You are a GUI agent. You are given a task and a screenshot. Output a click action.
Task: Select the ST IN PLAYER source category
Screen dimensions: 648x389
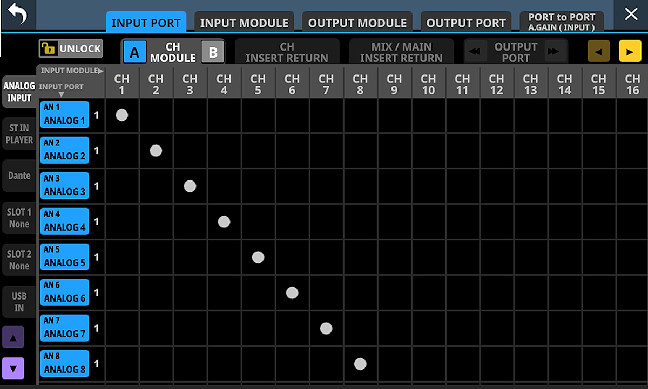click(19, 134)
